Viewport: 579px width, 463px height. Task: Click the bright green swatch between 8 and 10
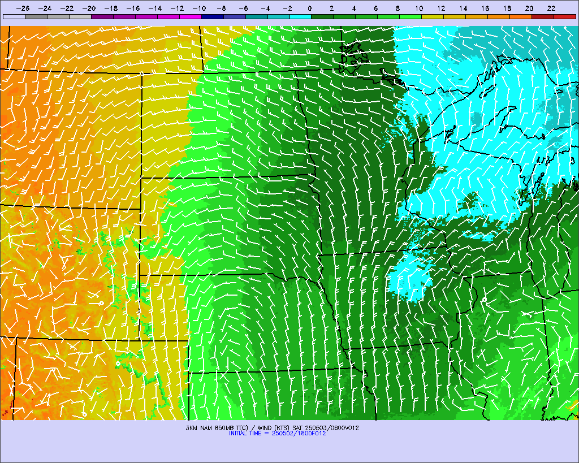tap(411, 16)
